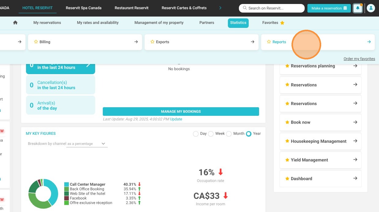Viewport: 379px width, 212px height.
Task: Open the Statistics menu
Action: pyautogui.click(x=238, y=23)
